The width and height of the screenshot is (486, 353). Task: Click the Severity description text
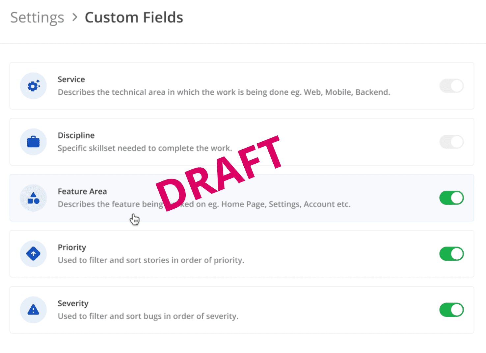pos(148,316)
